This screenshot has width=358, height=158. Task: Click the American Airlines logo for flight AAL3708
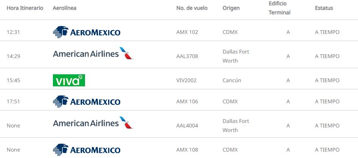(93, 54)
